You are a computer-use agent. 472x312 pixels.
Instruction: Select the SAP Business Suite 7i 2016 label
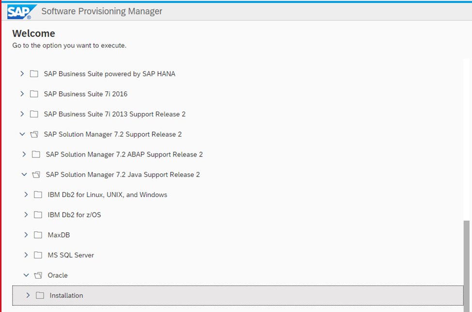click(86, 94)
